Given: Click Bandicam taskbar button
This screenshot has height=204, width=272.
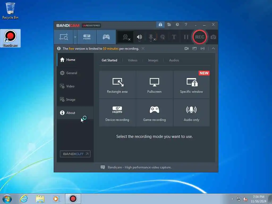Looking at the screenshot, I should tap(73, 199).
